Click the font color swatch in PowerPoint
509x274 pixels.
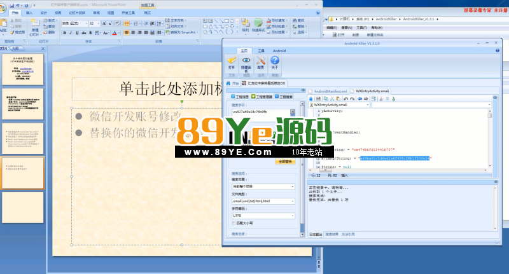pos(115,33)
